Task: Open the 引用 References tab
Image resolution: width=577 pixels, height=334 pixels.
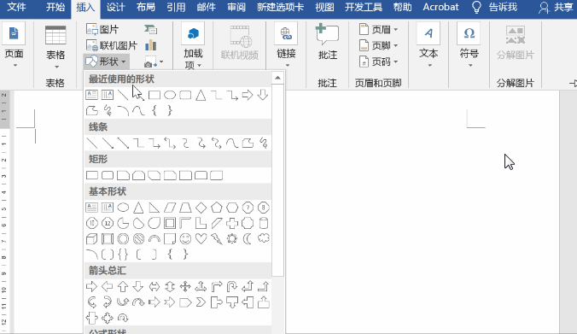Action: pos(176,7)
